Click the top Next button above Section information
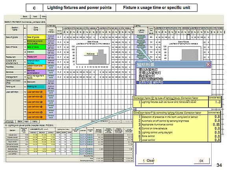236x177 pixels. pos(35,17)
